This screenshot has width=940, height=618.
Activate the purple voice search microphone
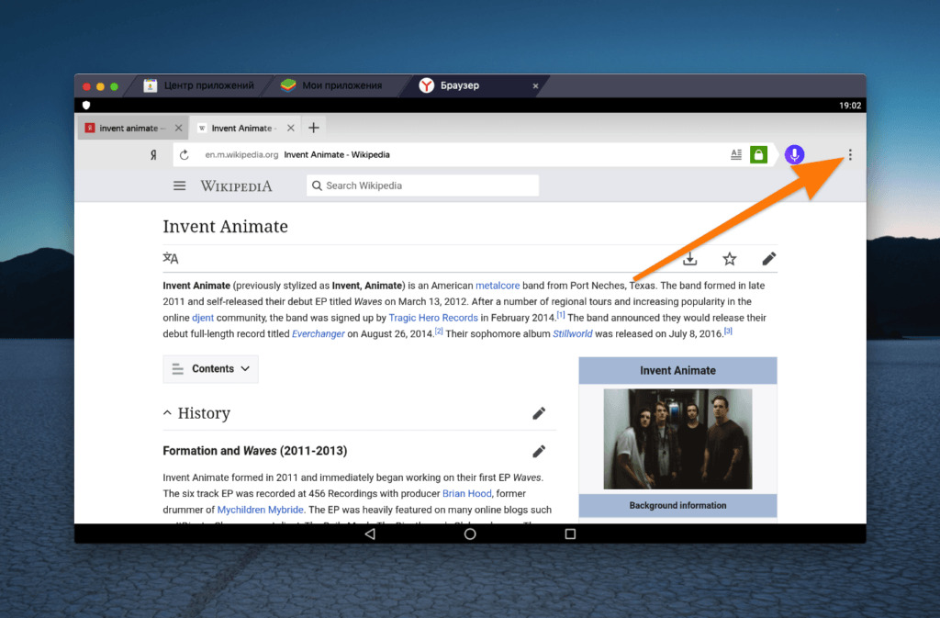click(794, 154)
